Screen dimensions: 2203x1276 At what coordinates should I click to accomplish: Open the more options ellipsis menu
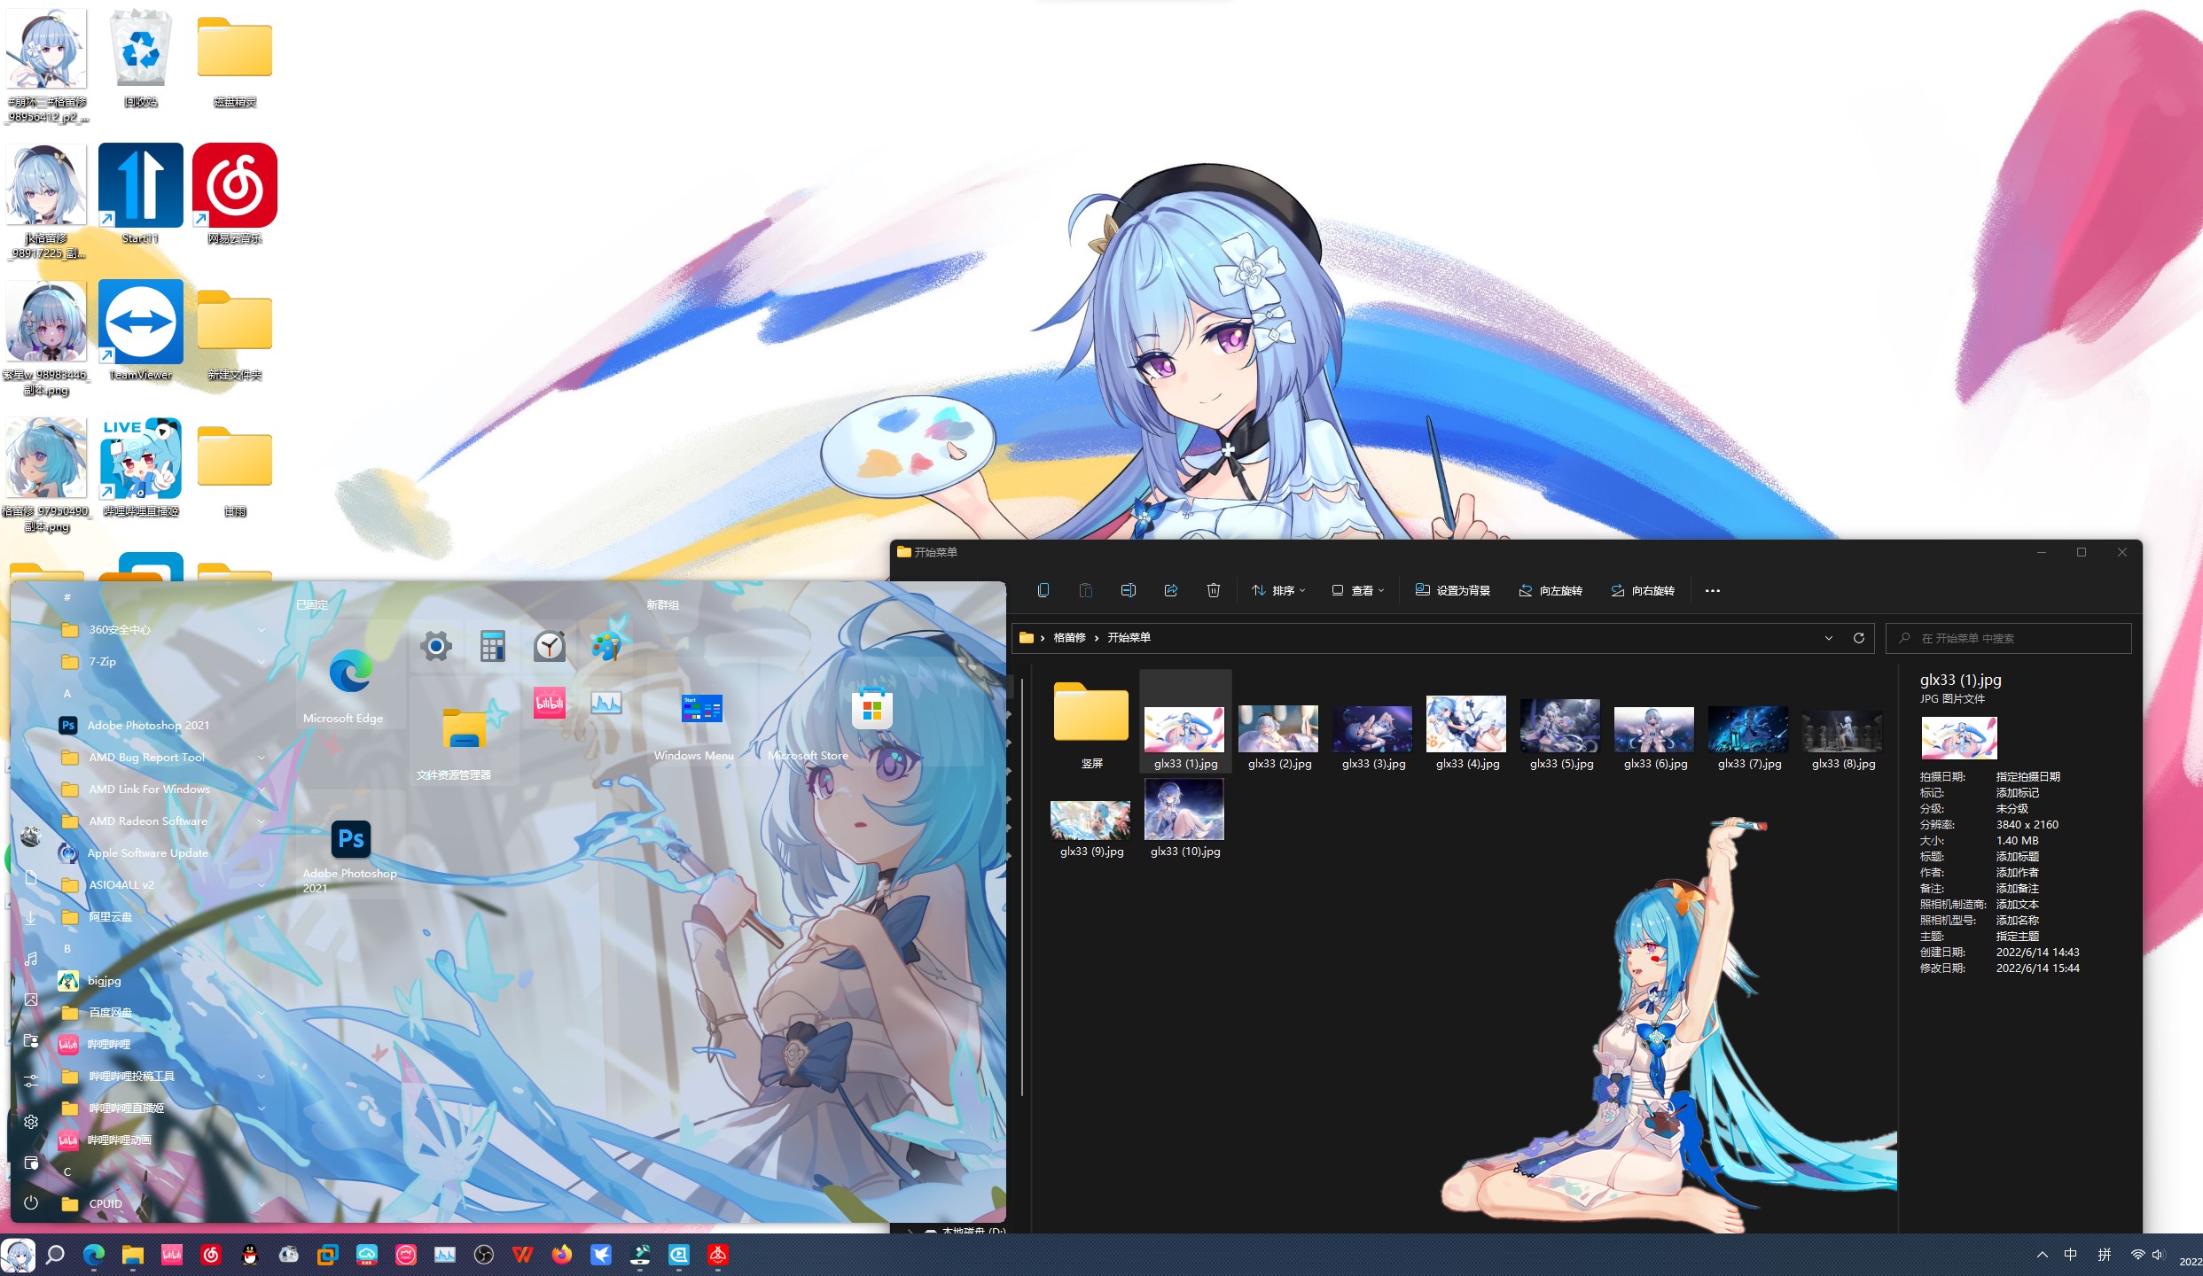point(1712,590)
